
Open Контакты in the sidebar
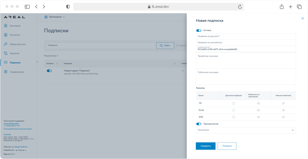point(15,35)
